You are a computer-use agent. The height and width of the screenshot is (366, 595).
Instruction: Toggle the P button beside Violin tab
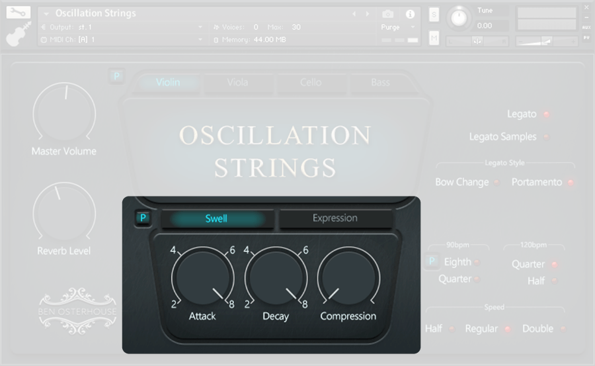pos(116,76)
